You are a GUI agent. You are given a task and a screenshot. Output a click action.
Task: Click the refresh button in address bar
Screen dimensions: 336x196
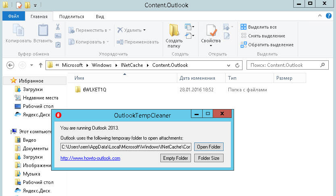click(x=237, y=65)
